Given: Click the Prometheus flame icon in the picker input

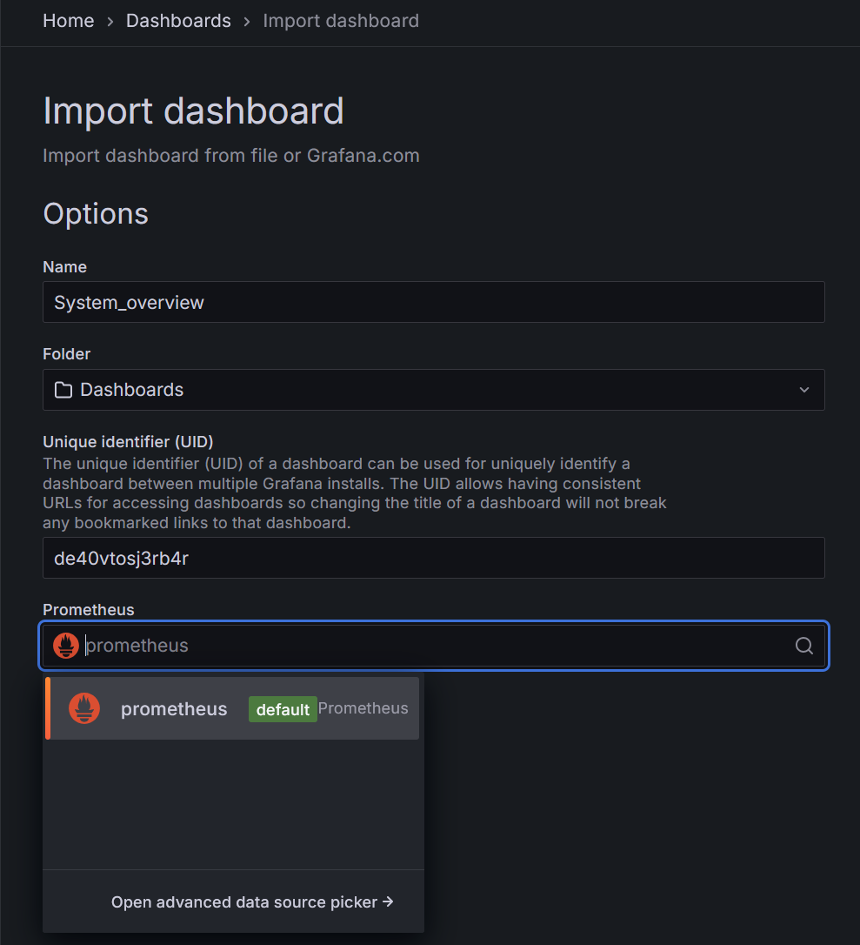Looking at the screenshot, I should 65,646.
